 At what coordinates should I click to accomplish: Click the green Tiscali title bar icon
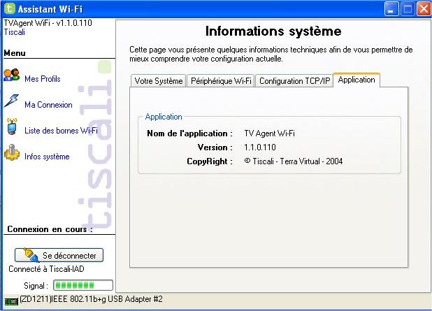pyautogui.click(x=9, y=8)
